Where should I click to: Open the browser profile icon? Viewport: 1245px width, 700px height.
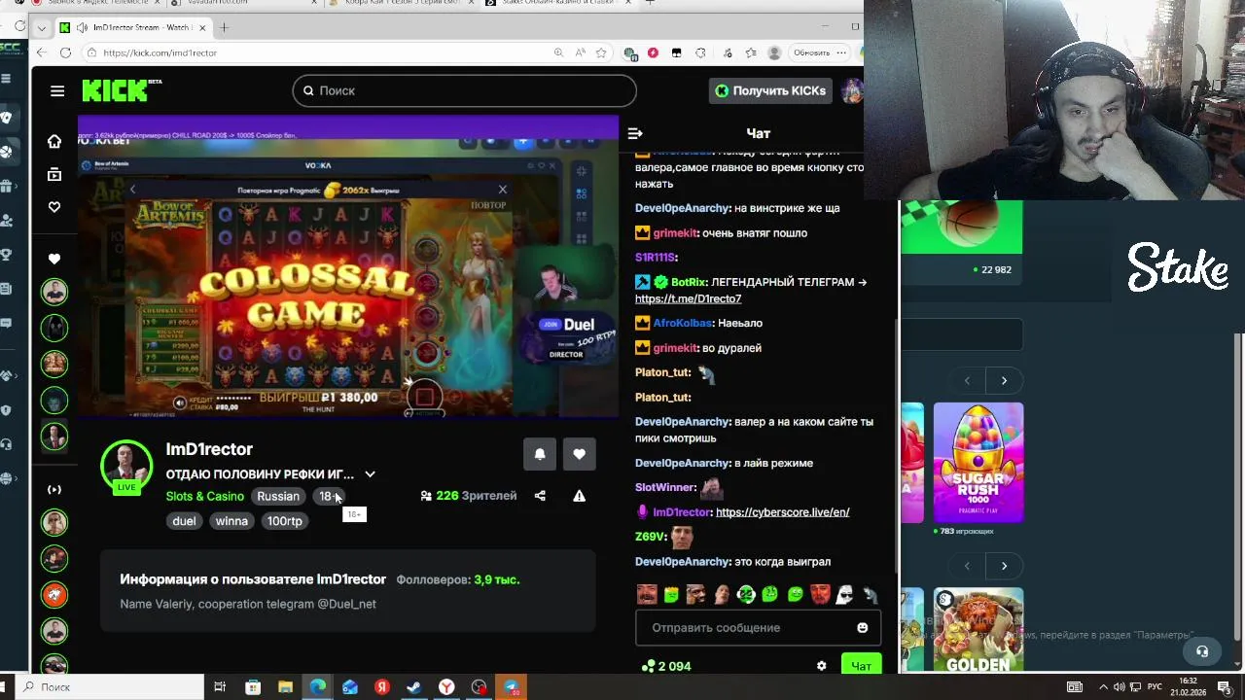[x=774, y=52]
